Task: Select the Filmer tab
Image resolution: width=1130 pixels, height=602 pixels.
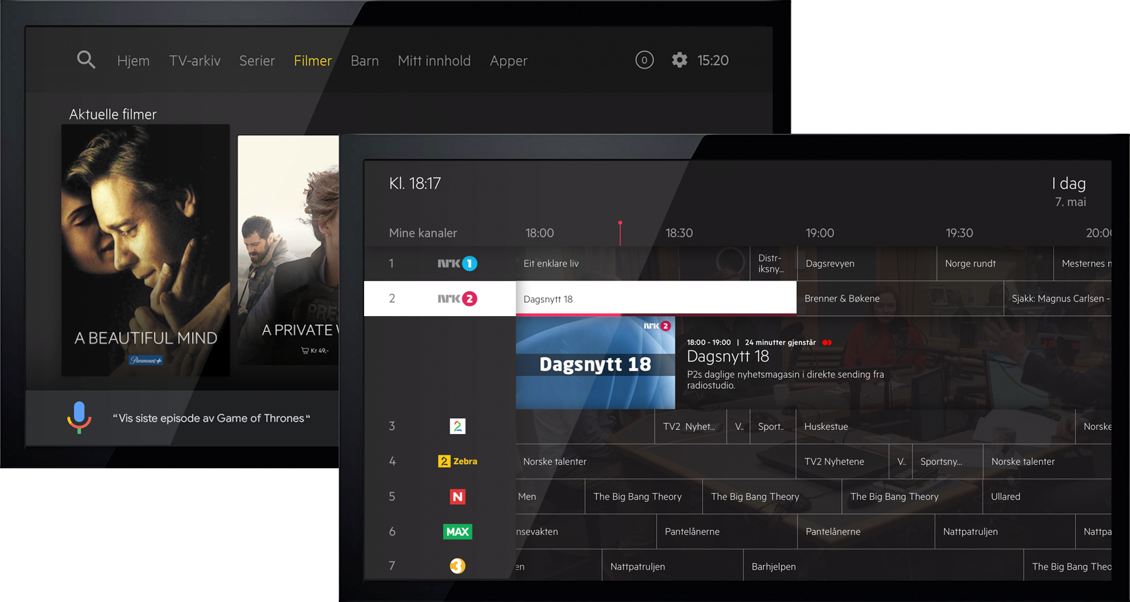Action: point(313,61)
